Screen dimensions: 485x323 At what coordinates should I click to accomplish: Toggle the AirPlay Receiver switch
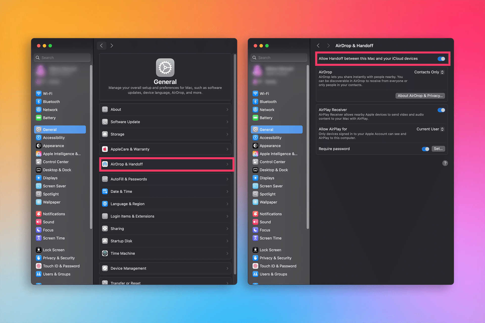441,110
